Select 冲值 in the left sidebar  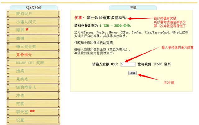[20, 95]
